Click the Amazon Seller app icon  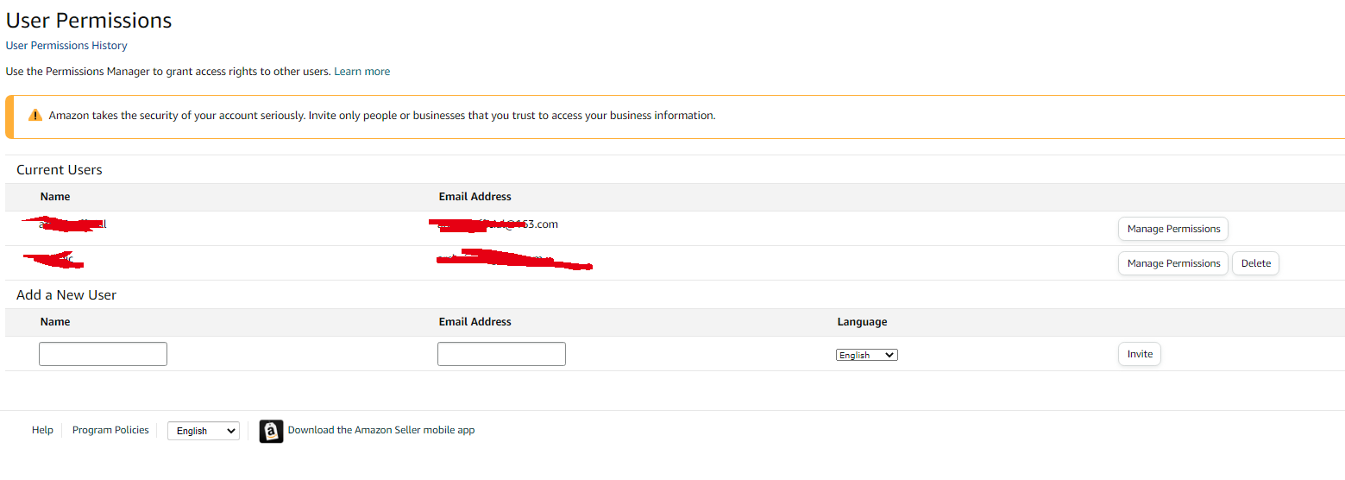tap(271, 431)
